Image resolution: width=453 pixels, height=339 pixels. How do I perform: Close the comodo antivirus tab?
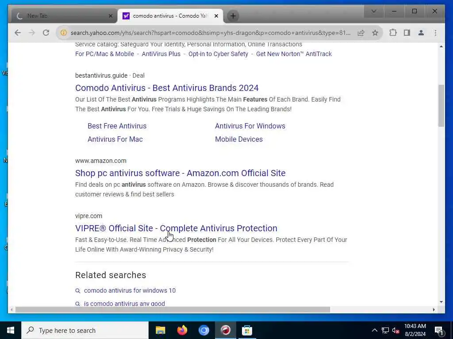pos(216,16)
